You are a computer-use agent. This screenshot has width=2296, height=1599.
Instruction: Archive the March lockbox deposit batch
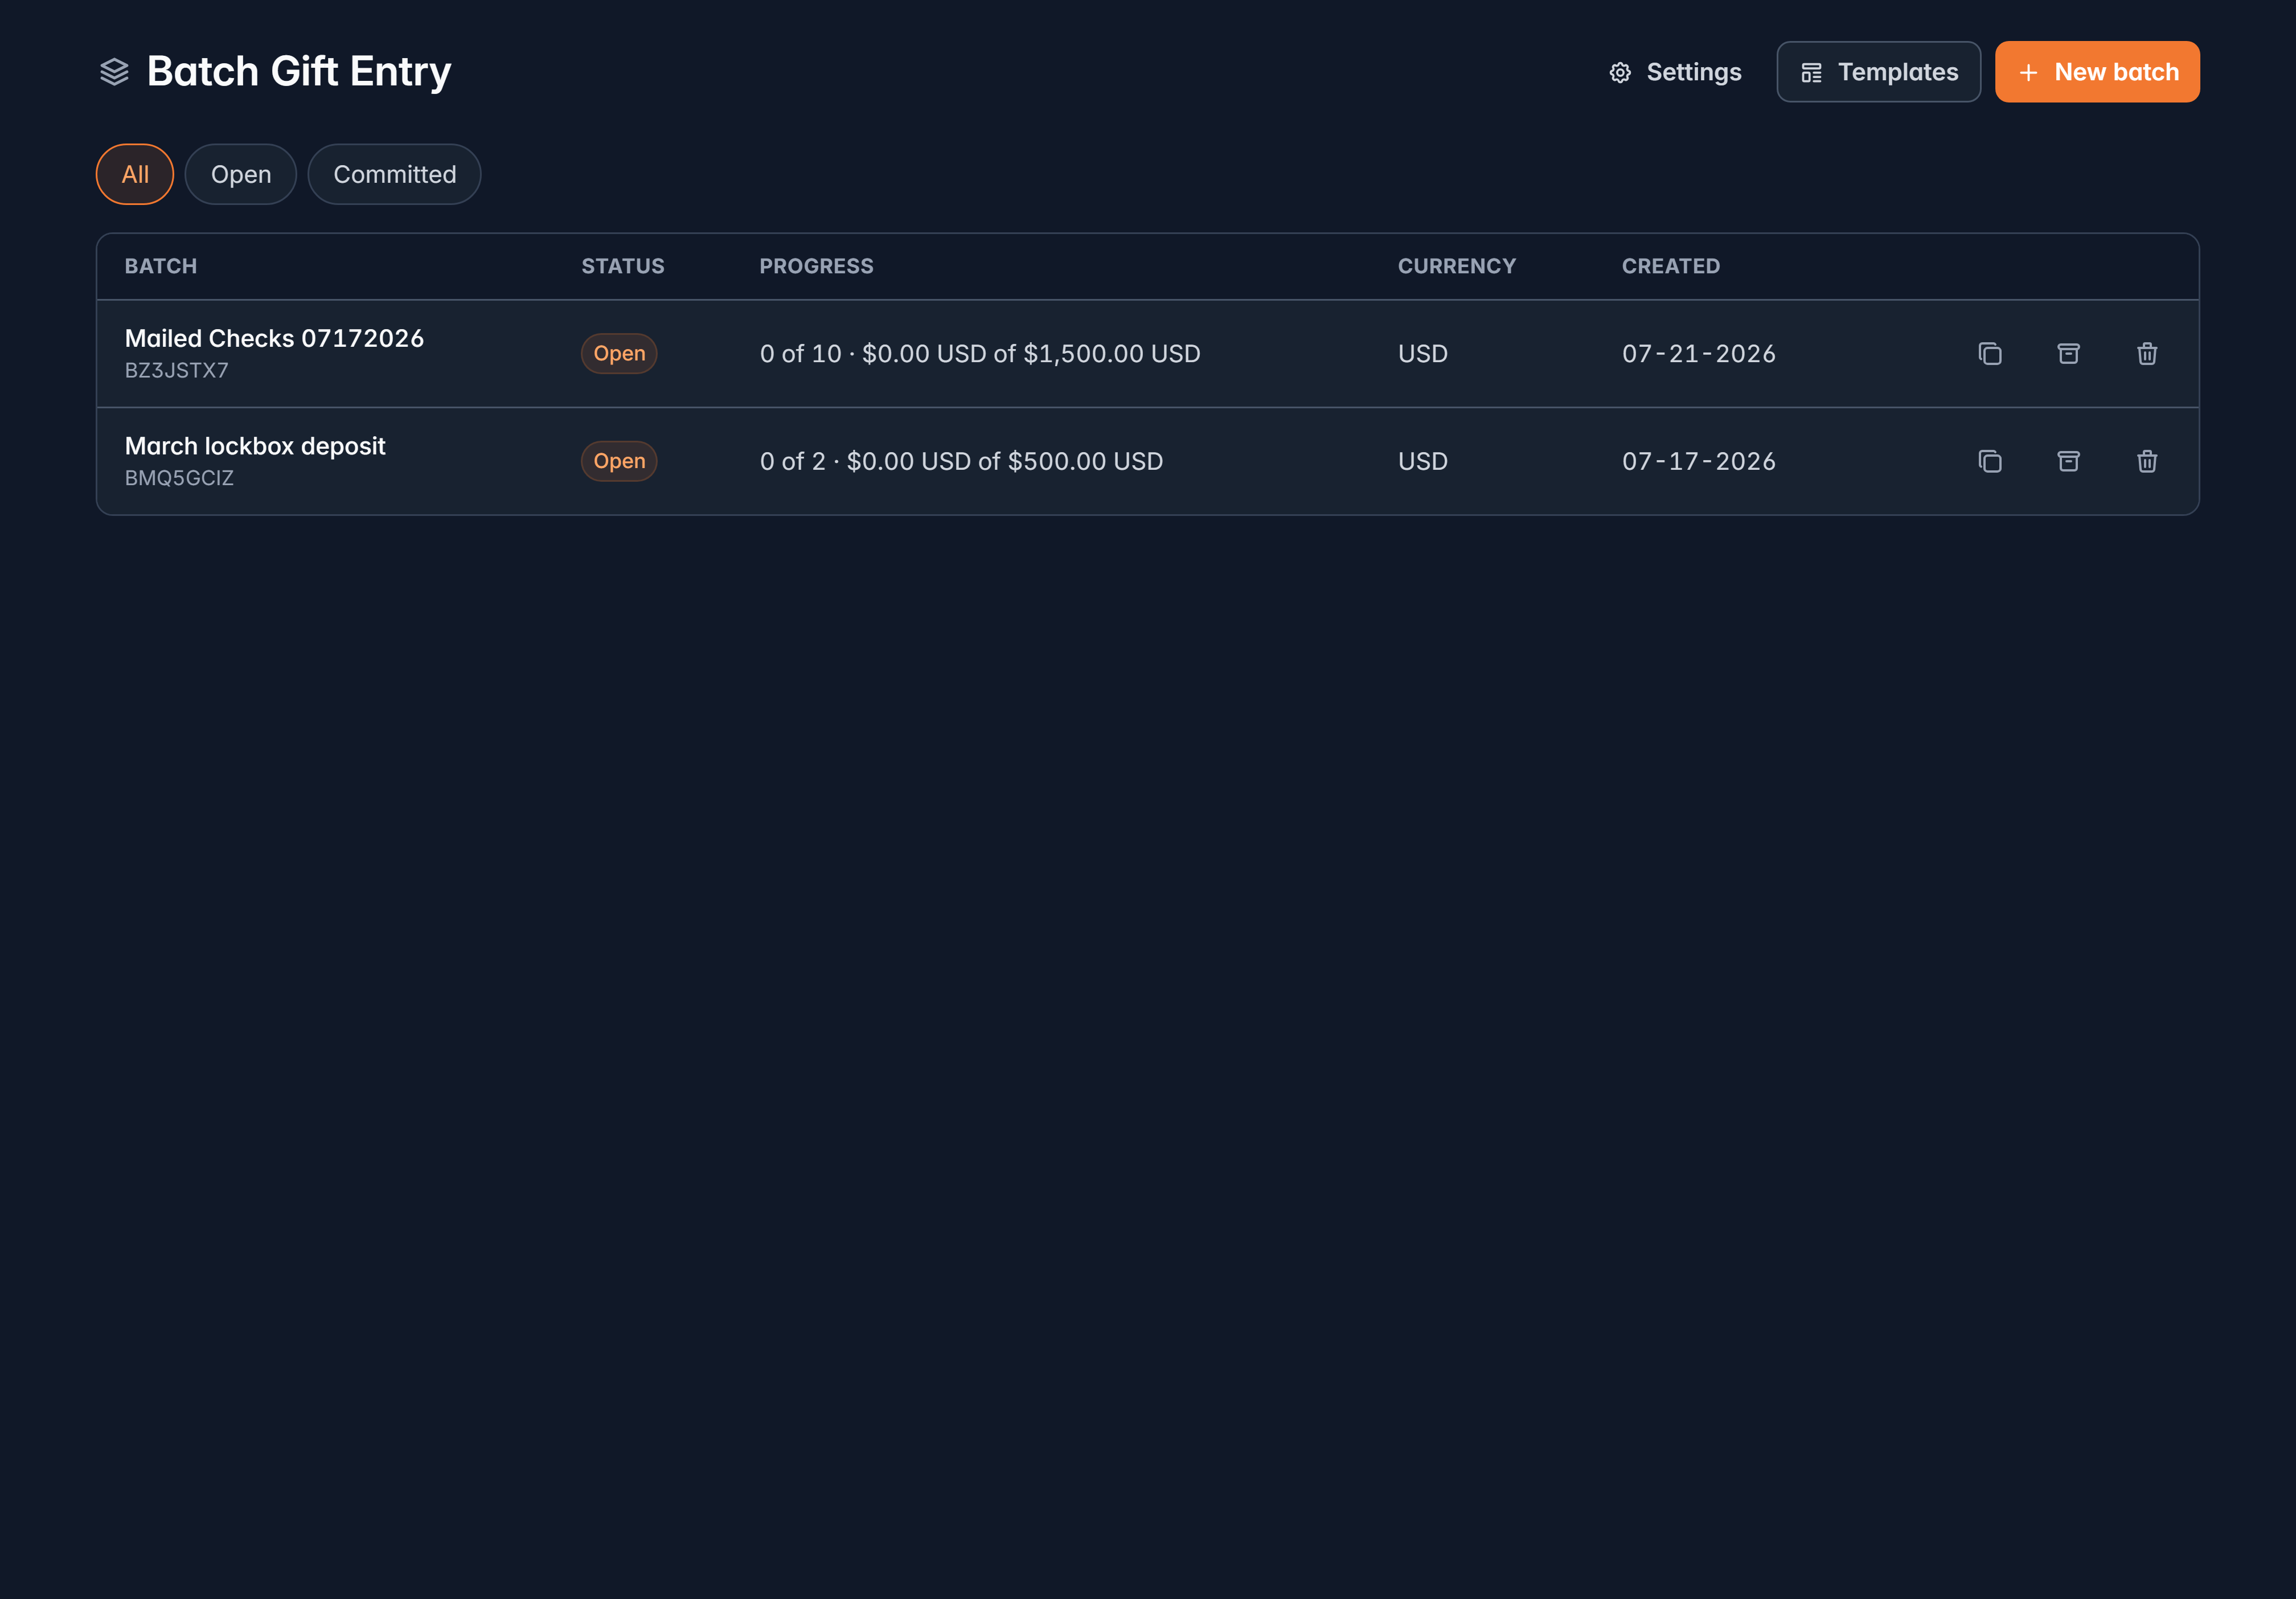click(2068, 461)
